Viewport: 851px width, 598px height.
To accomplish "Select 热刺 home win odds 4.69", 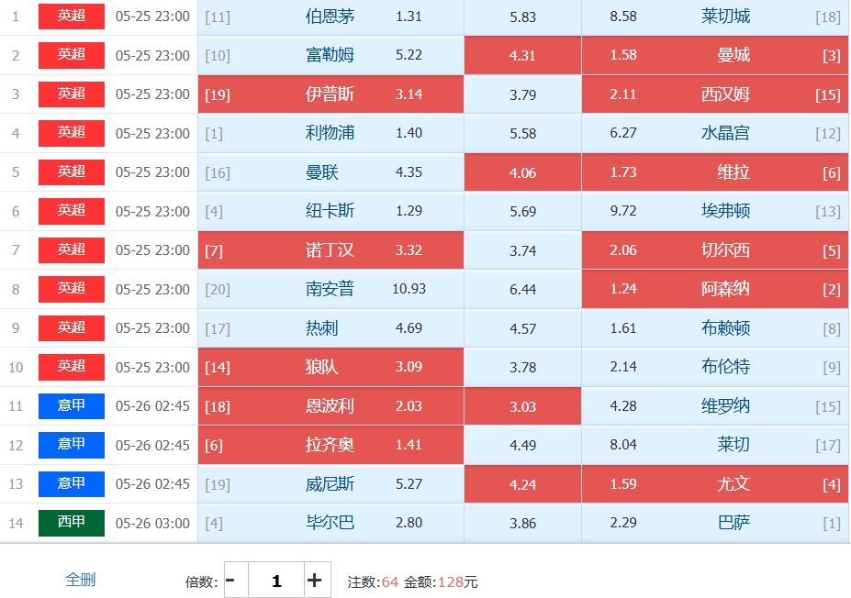I will (x=331, y=328).
